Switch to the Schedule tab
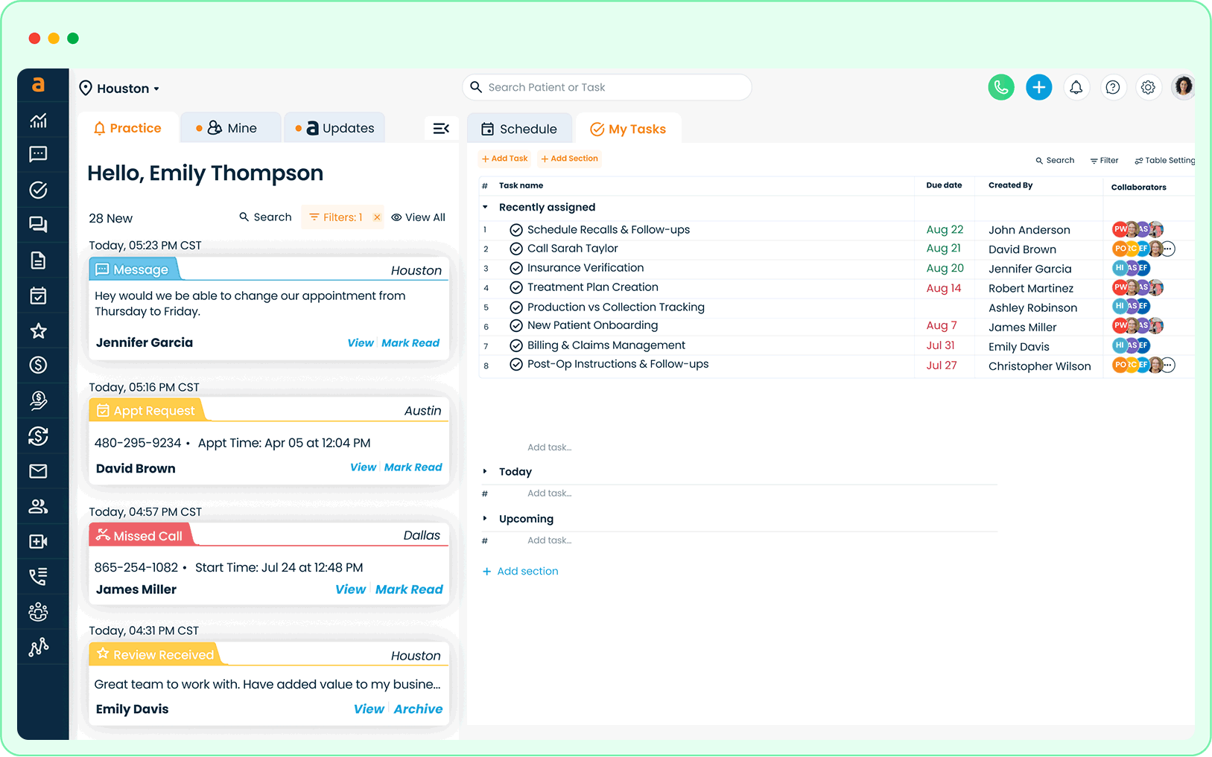The height and width of the screenshot is (757, 1212). [x=519, y=129]
